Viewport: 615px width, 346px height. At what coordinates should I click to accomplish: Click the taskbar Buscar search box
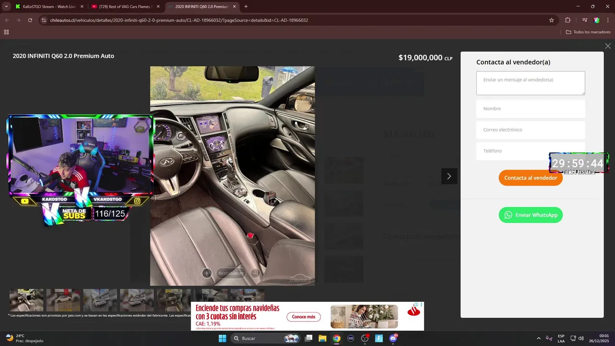pyautogui.click(x=266, y=338)
